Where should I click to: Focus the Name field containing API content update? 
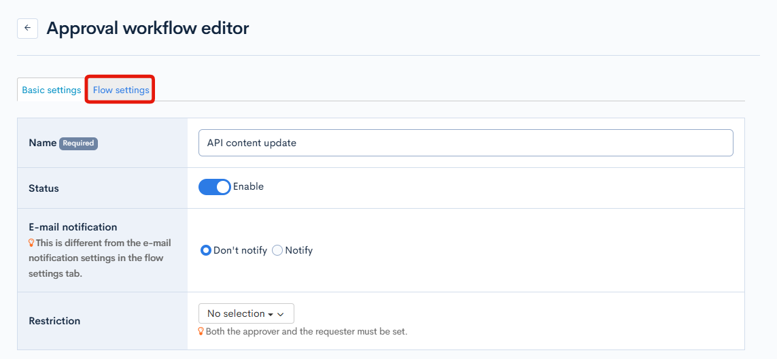466,143
